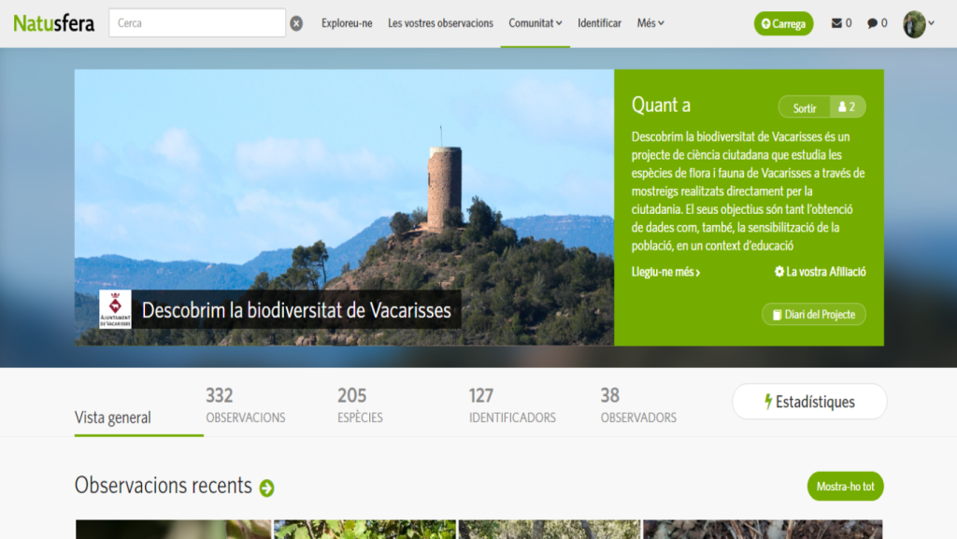Viewport: 957px width, 539px height.
Task: View project members count icon
Action: (x=847, y=106)
